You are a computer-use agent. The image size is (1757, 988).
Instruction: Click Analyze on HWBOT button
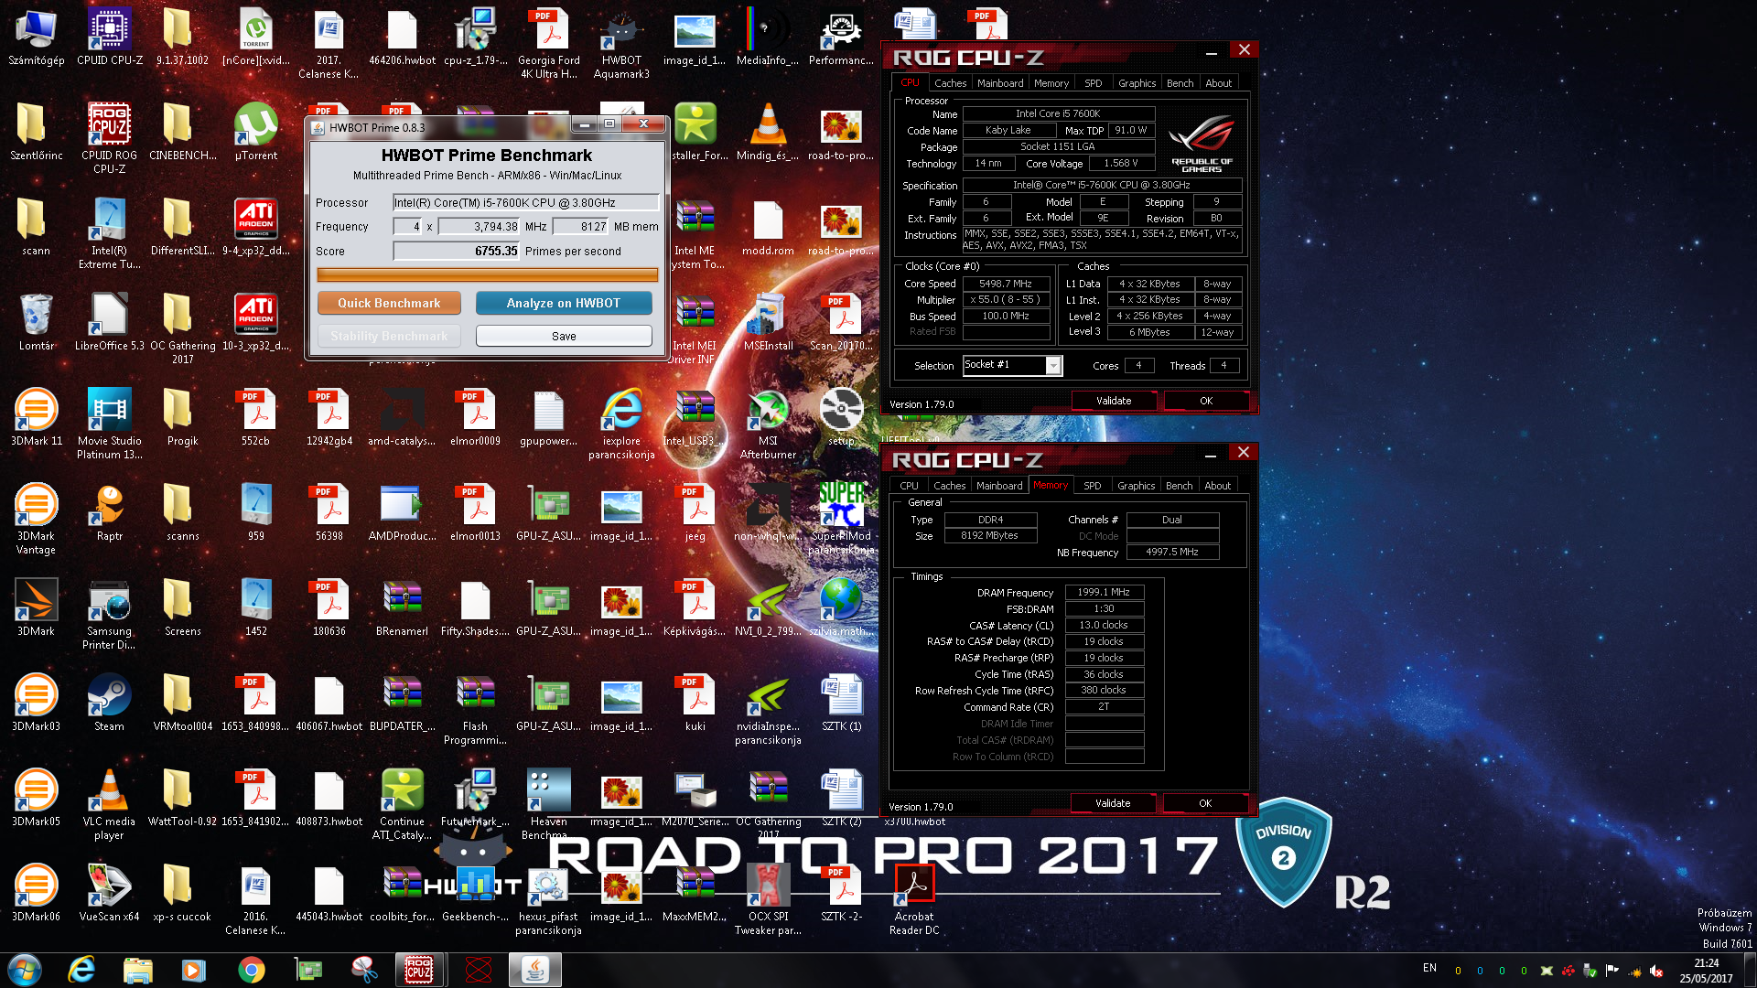point(564,303)
